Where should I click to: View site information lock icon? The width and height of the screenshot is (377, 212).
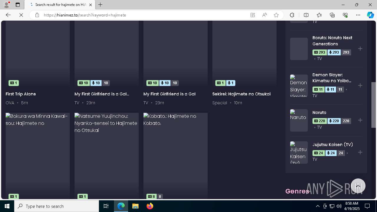[37, 15]
